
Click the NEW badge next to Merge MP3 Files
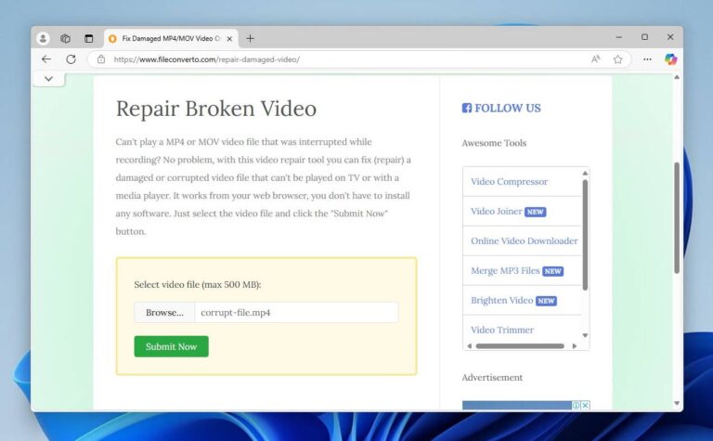click(552, 271)
